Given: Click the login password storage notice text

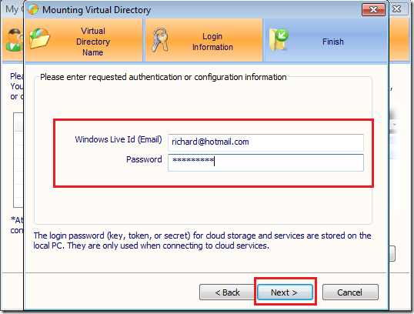Looking at the screenshot, I should coord(202,241).
